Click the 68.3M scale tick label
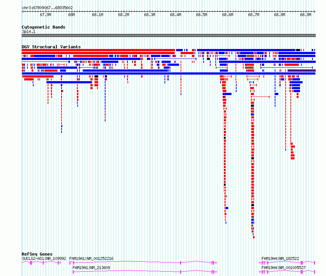Image resolution: width=326 pixels, height=276 pixels. [150, 15]
